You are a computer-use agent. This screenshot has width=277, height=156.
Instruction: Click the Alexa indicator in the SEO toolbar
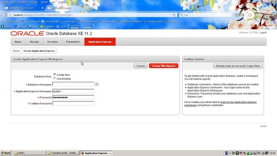(87, 26)
